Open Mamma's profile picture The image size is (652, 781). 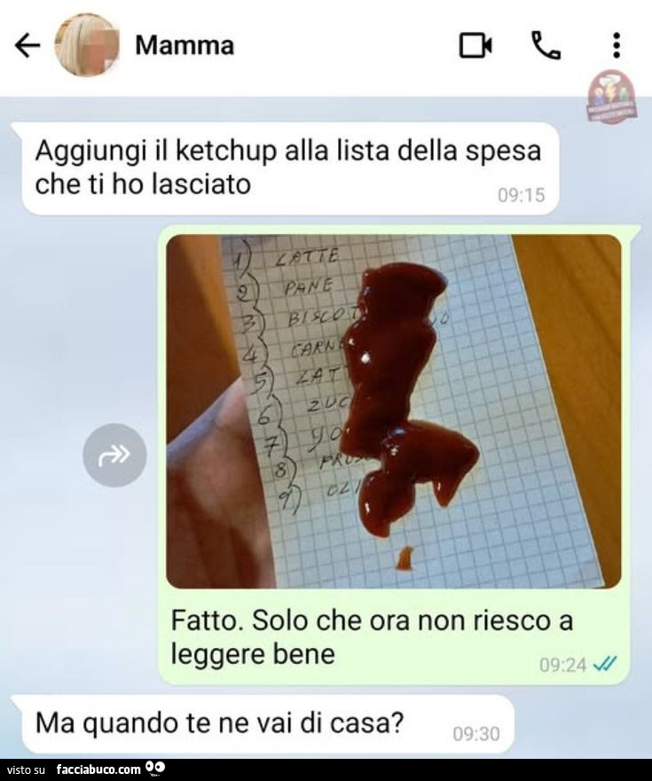click(x=87, y=45)
